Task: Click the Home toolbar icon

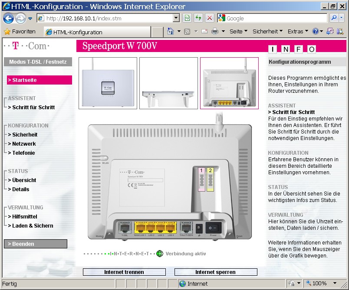Action: [x=171, y=31]
